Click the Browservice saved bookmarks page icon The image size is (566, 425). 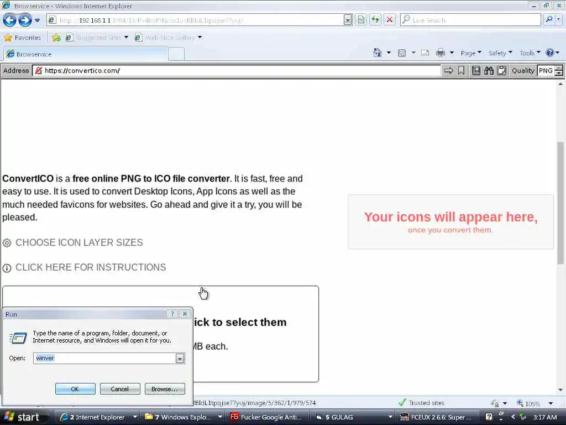tap(476, 70)
